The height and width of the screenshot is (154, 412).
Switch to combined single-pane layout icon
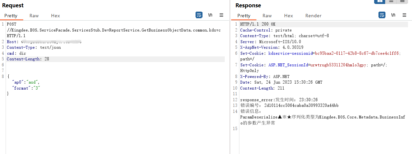click(402, 1)
